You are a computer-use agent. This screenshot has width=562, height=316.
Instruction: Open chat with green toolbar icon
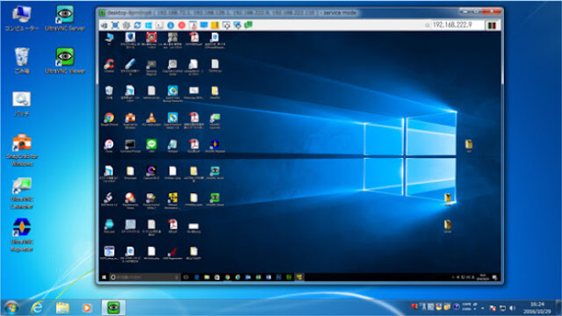[x=249, y=25]
